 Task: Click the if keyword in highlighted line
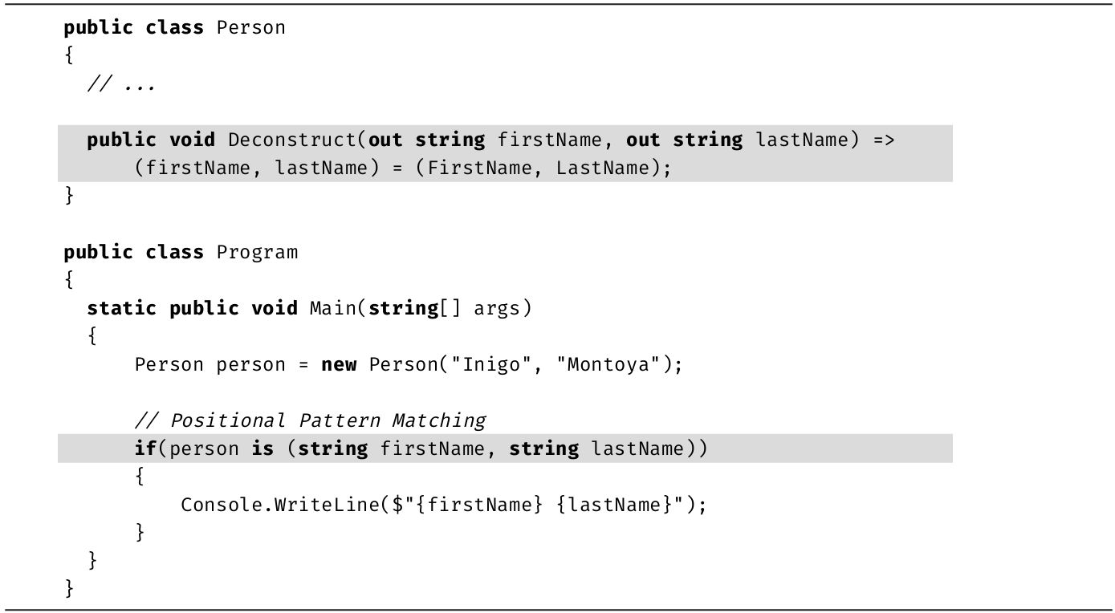point(145,449)
